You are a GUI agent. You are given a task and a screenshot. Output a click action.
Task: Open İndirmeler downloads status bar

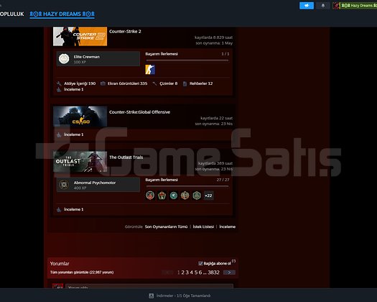point(180,296)
